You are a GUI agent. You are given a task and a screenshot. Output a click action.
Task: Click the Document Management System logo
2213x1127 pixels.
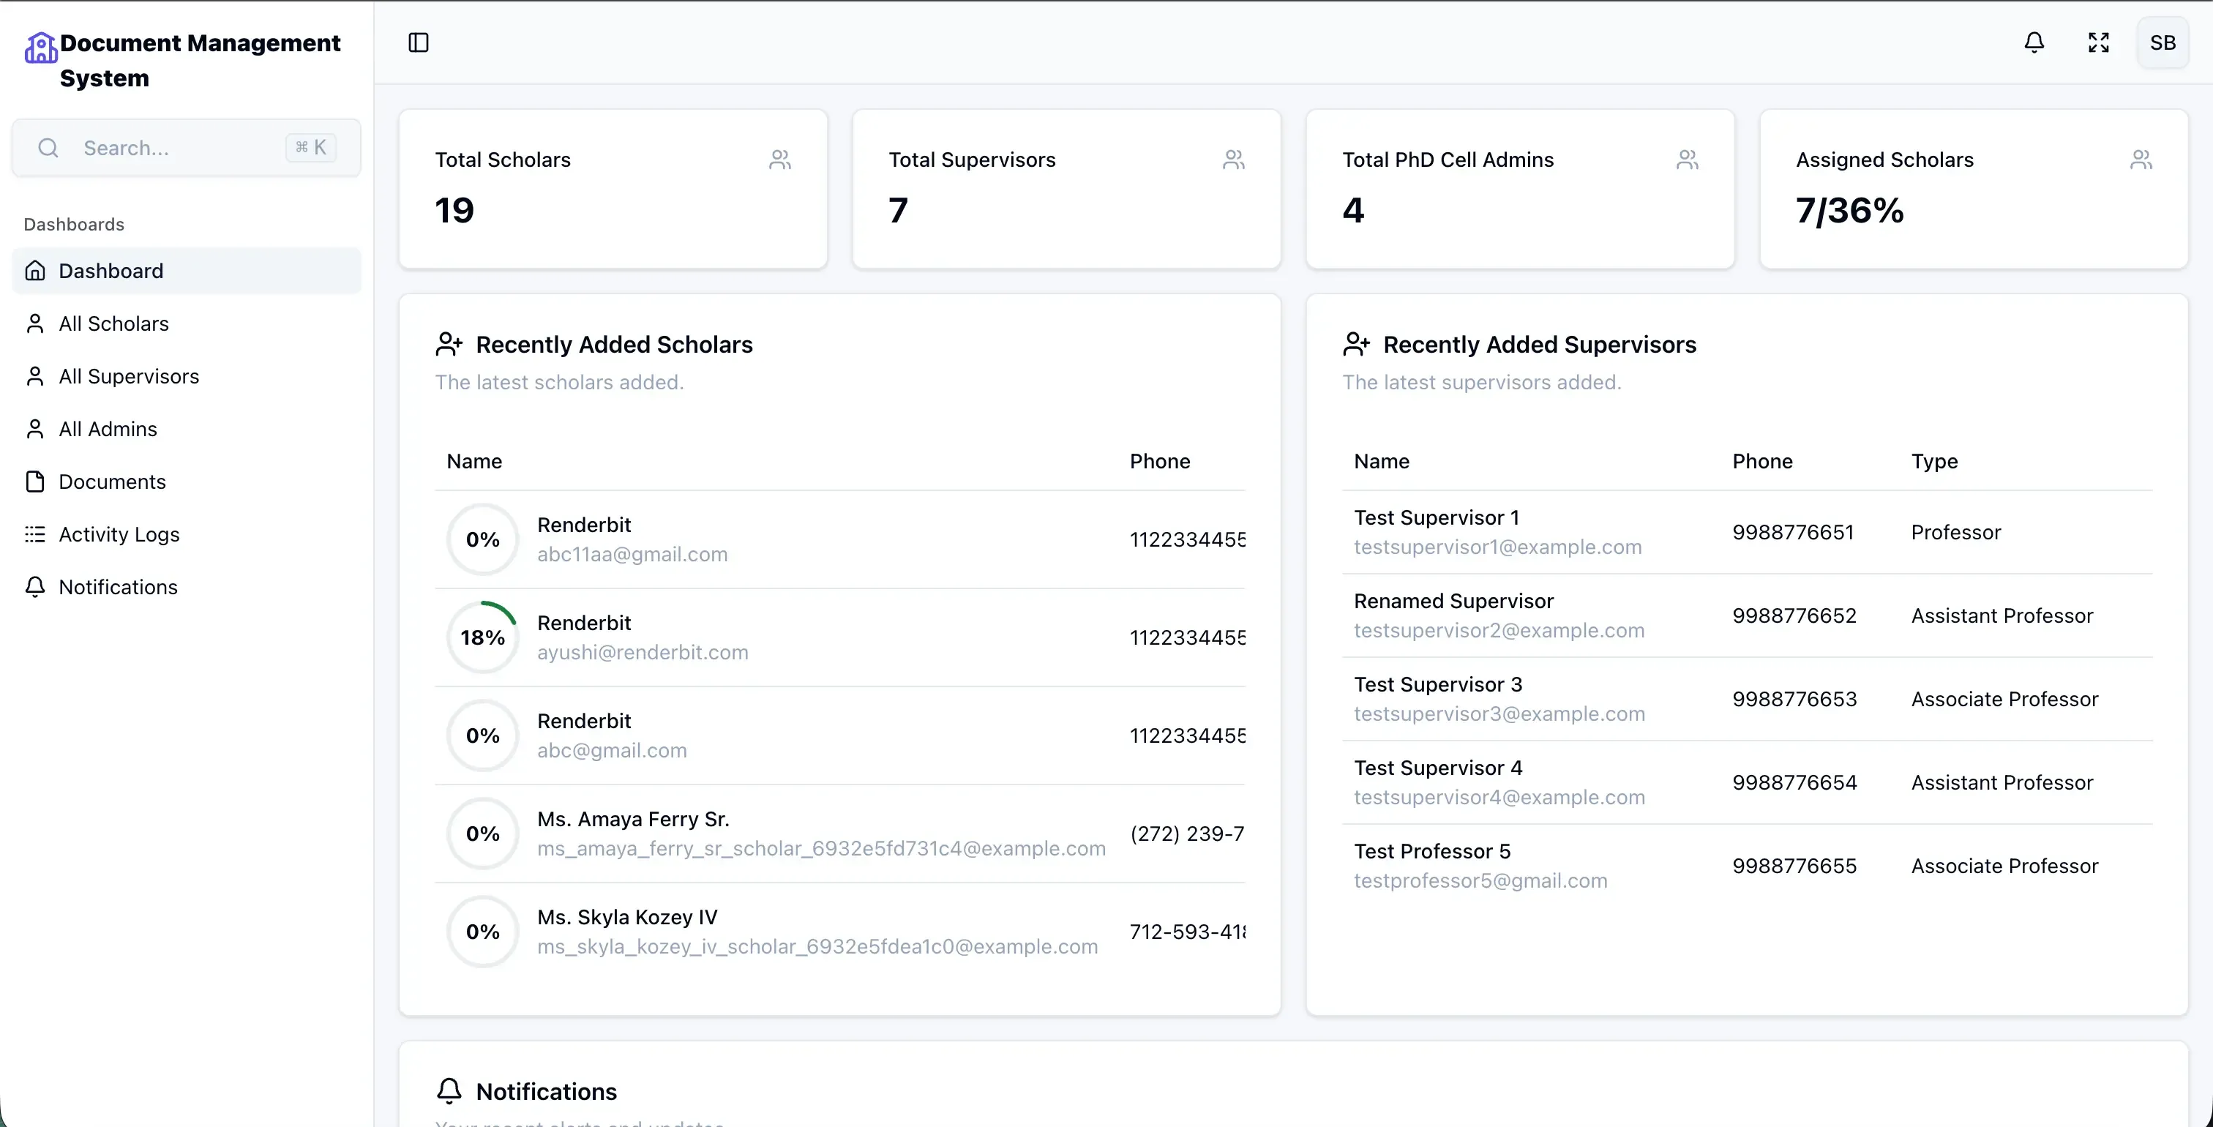tap(40, 48)
